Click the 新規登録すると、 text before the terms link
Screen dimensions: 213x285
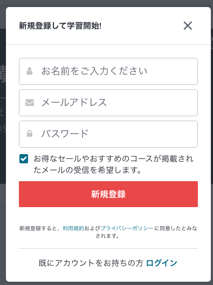(x=41, y=228)
